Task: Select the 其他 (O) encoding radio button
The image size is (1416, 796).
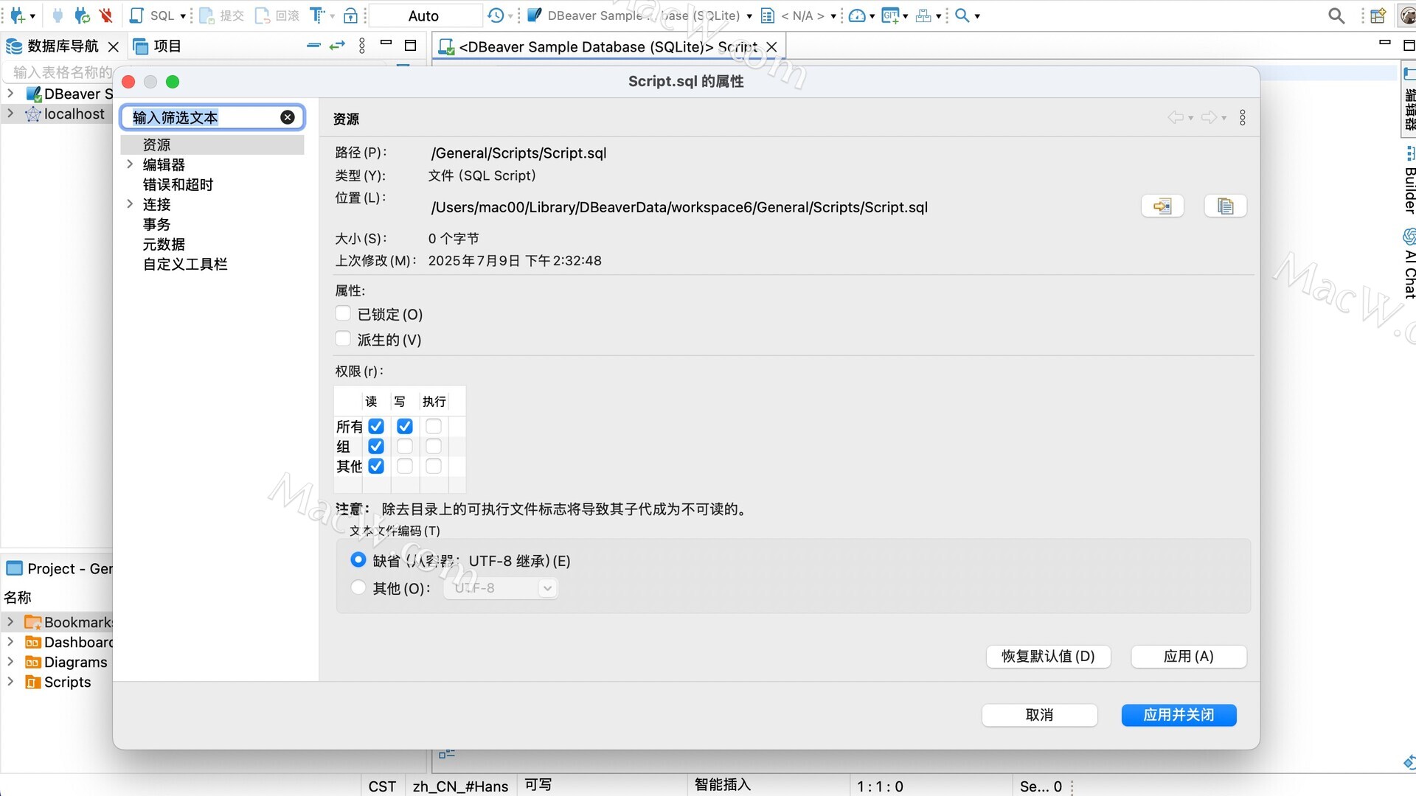Action: point(358,587)
